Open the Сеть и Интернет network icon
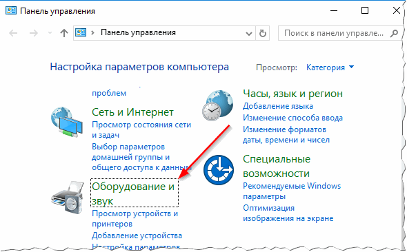407x252 pixels. pos(67,122)
